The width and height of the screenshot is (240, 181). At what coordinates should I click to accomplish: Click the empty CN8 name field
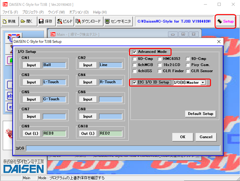(x=111, y=116)
